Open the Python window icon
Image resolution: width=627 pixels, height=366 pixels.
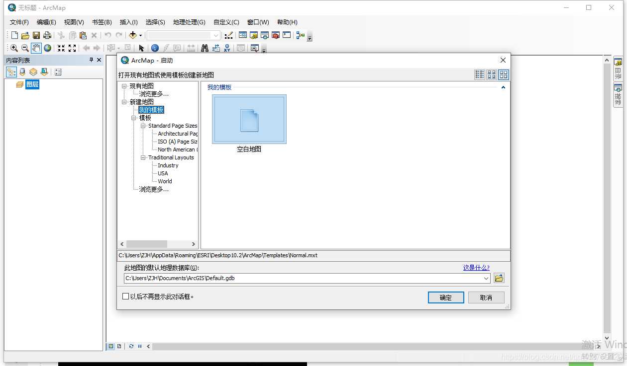click(287, 35)
